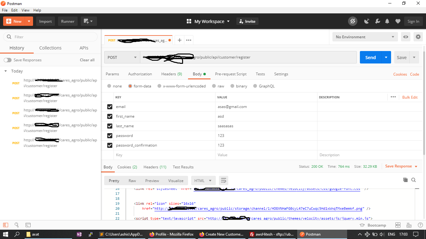Switch to two-pane layout icon
This screenshot has width=426, height=239.
point(398,225)
